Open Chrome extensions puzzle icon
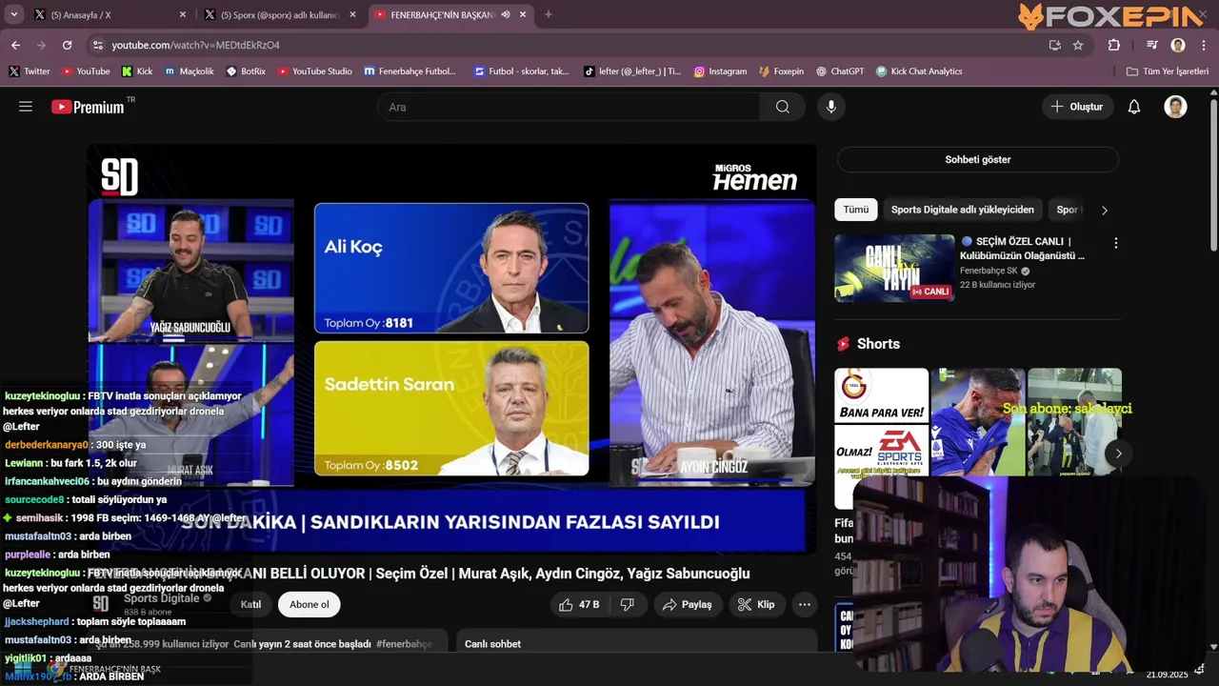1219x686 pixels. pyautogui.click(x=1114, y=45)
